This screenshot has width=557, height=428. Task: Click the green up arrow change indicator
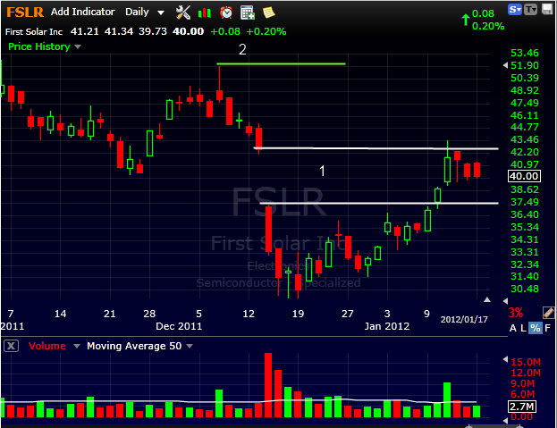[465, 20]
